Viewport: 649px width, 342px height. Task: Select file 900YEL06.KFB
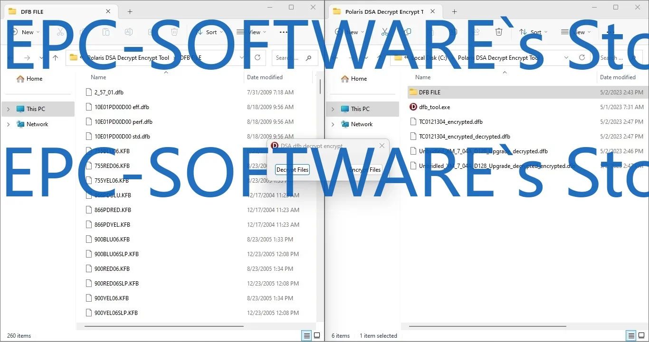point(112,298)
